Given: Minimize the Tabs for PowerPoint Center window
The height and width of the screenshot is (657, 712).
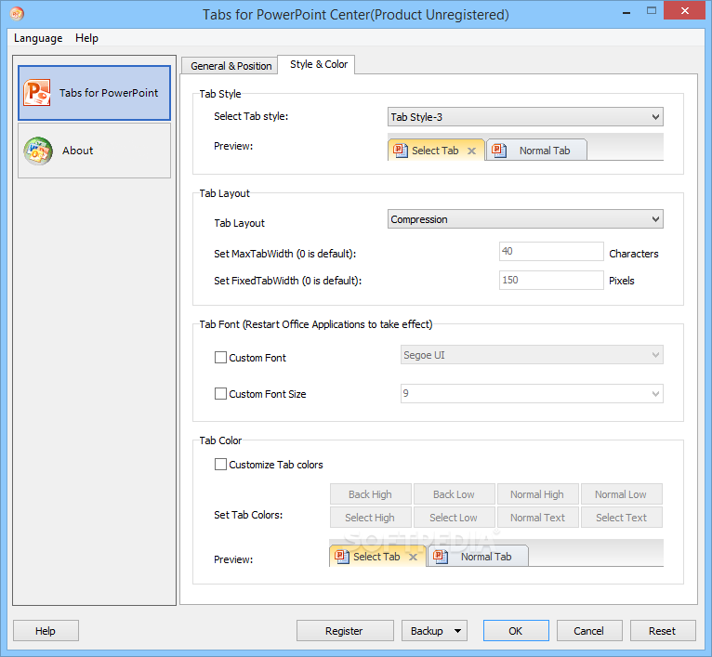Looking at the screenshot, I should (x=626, y=12).
